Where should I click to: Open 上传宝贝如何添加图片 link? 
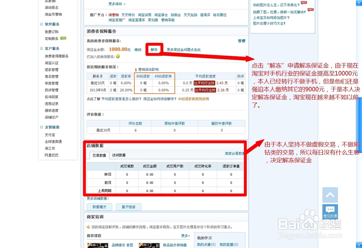(271, 18)
